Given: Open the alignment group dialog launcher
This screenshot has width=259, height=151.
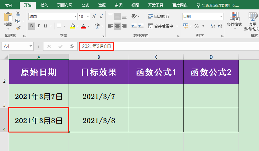Looking at the screenshot, I should (x=178, y=36).
